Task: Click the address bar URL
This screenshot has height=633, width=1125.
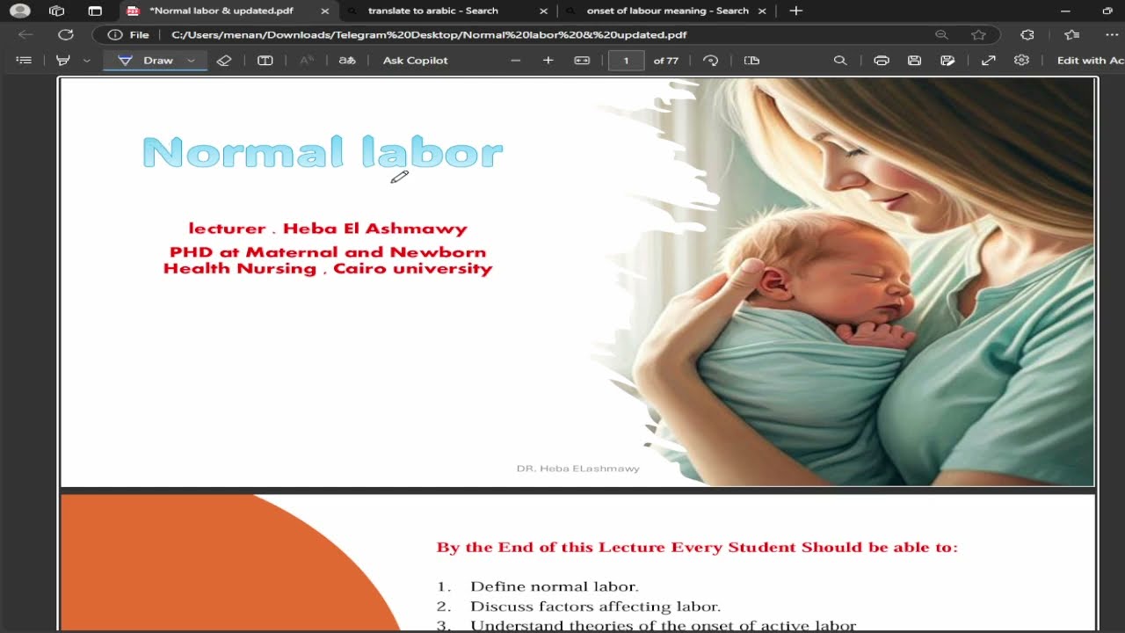Action: click(x=429, y=35)
